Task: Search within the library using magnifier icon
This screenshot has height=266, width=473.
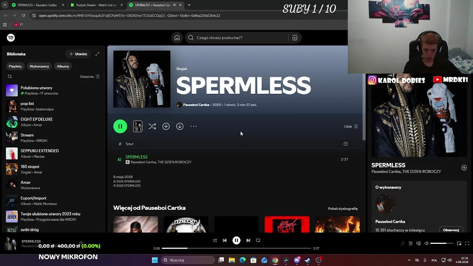Action: [10, 77]
